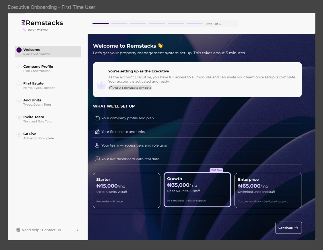This screenshot has width=323, height=250.
Task: Open Need help? Contact Us link
Action: coord(48,230)
